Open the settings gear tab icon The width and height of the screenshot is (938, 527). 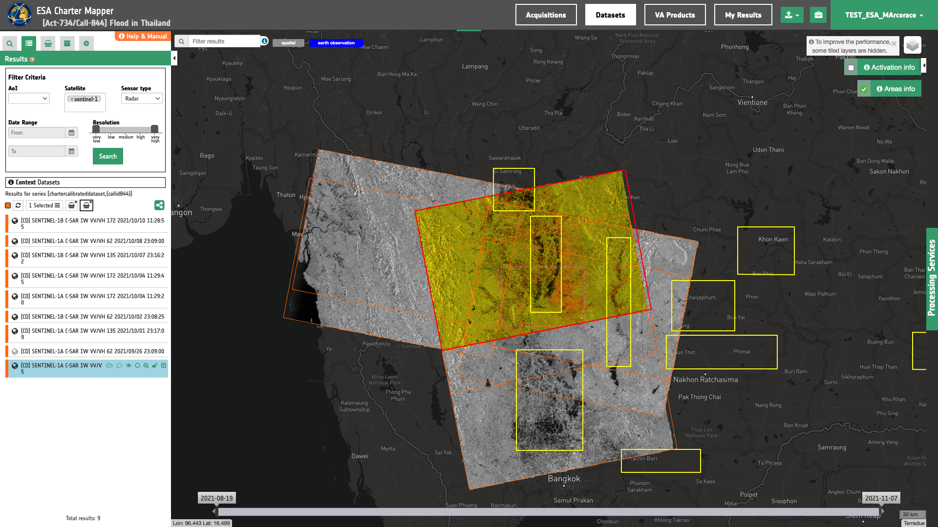click(x=86, y=43)
